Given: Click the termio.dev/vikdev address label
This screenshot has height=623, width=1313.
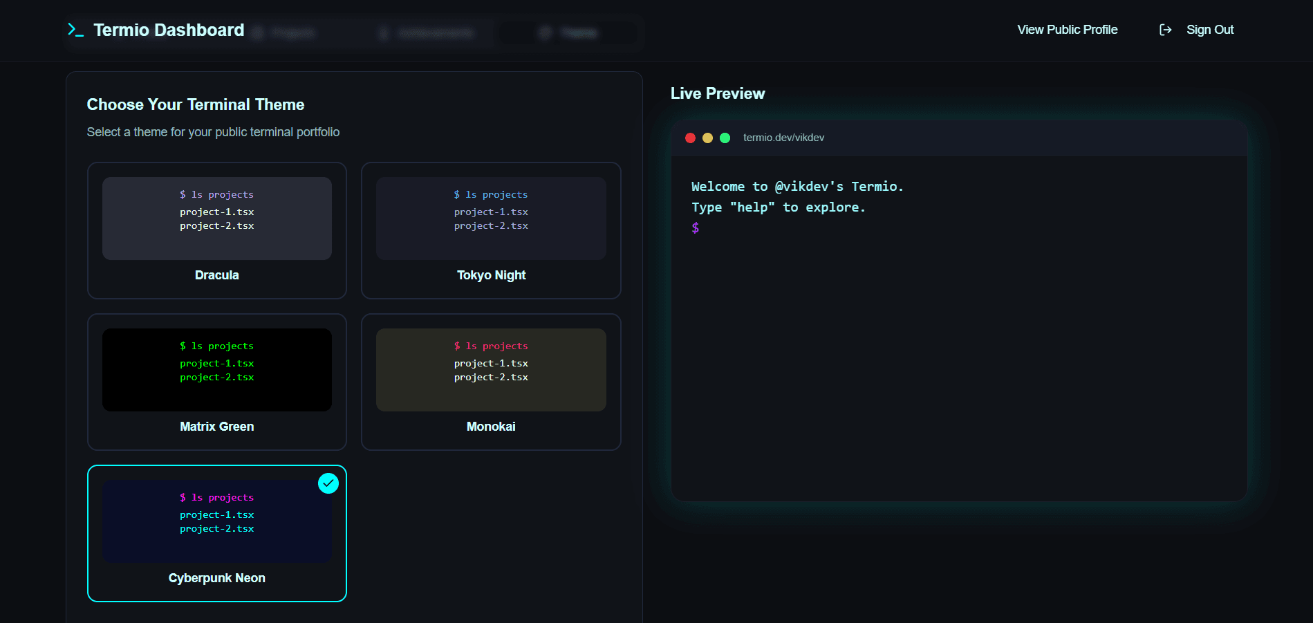Looking at the screenshot, I should (783, 138).
